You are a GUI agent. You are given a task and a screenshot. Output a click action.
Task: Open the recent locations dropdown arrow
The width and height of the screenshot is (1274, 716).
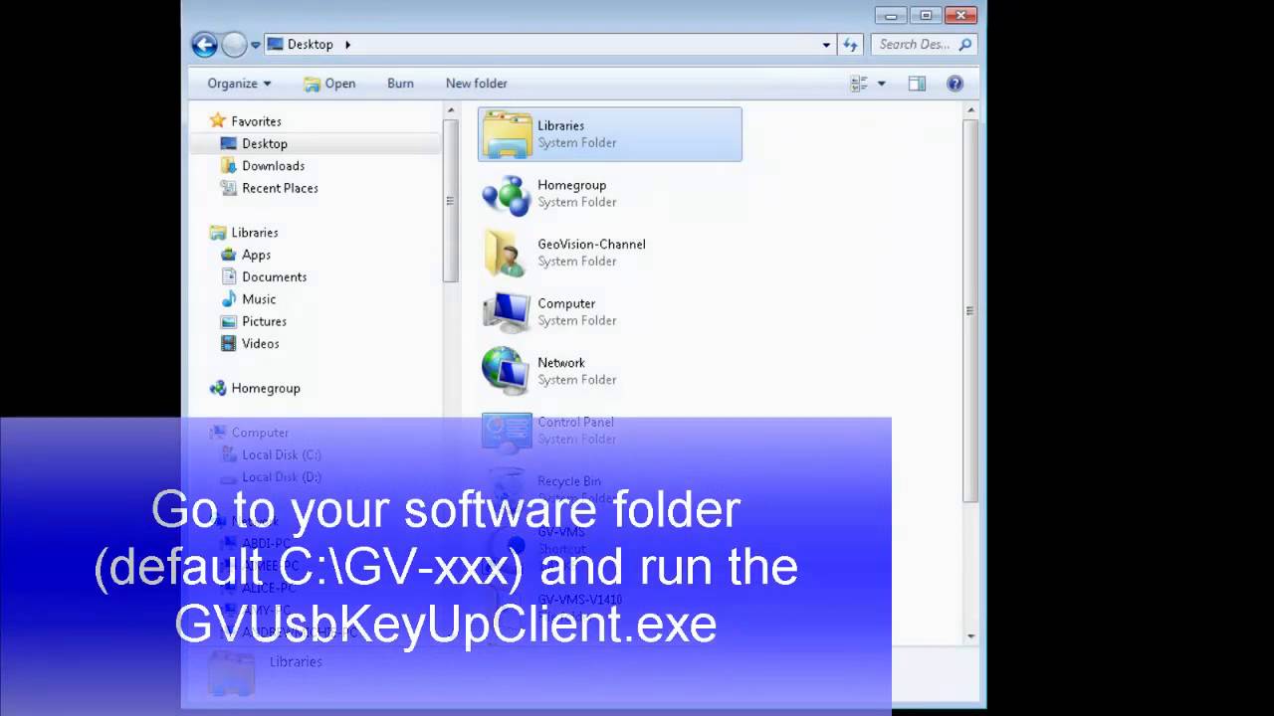pos(256,45)
